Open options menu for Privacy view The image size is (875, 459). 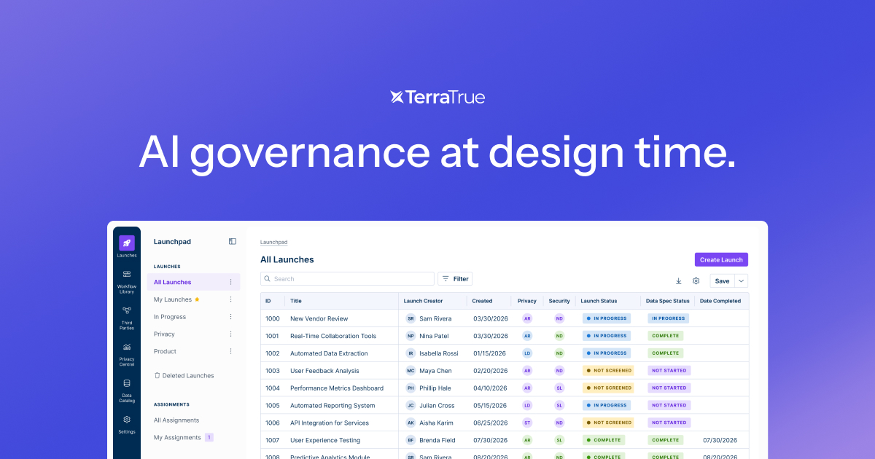(231, 334)
